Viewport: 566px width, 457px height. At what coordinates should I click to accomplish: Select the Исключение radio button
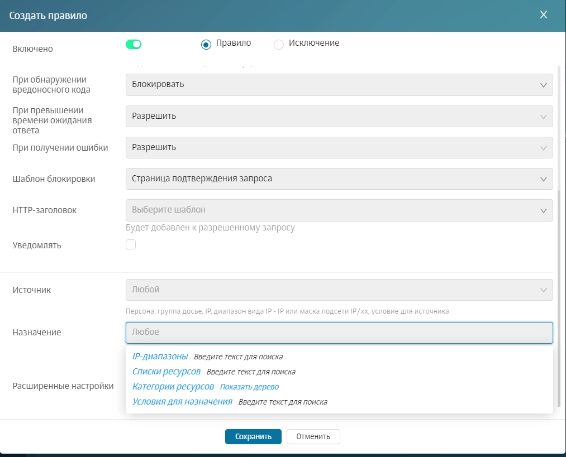click(279, 45)
